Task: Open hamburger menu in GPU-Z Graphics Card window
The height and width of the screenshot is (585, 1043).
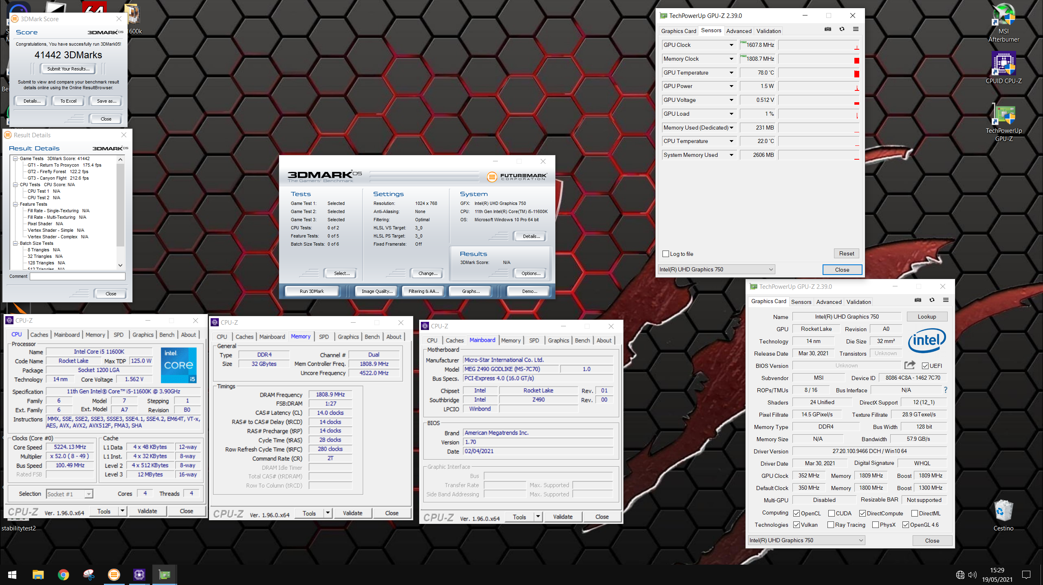Action: coord(946,300)
